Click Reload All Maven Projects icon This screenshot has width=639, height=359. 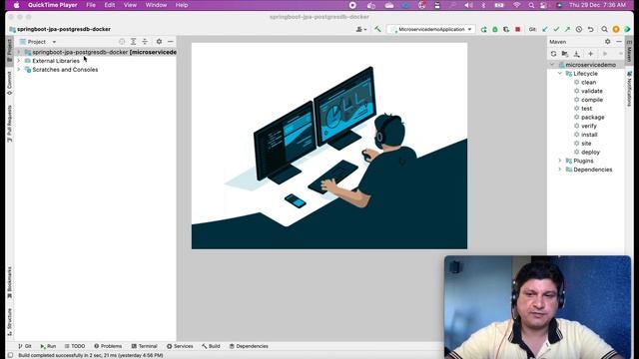click(553, 54)
